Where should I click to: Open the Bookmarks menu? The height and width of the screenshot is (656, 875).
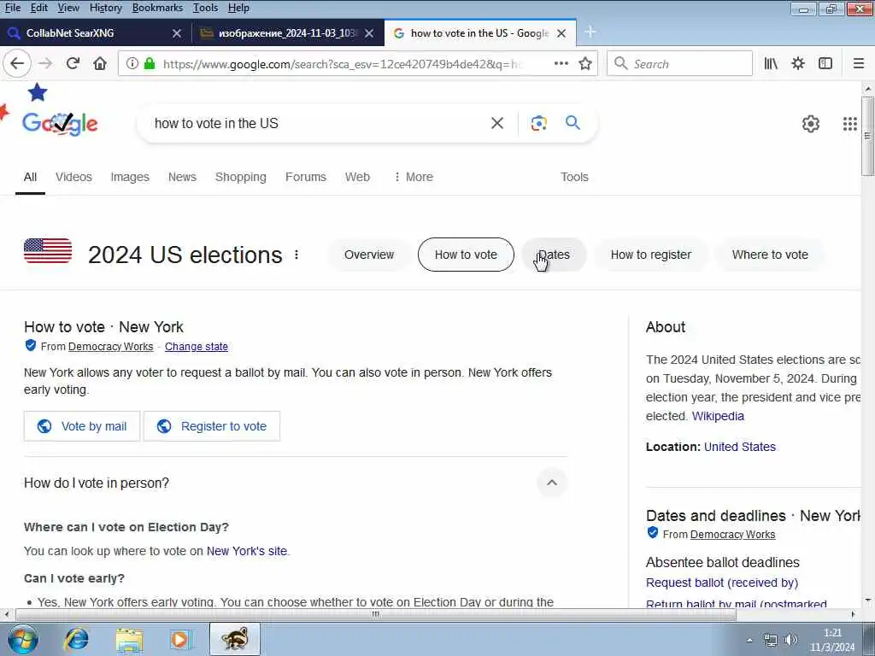pyautogui.click(x=157, y=8)
